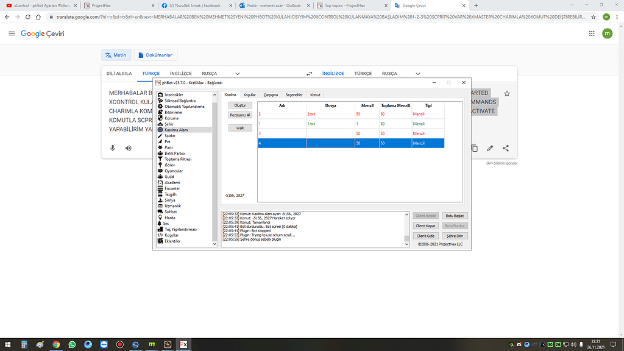Click the microphone voice input icon
Screen dimensions: 624x351
tap(113, 148)
